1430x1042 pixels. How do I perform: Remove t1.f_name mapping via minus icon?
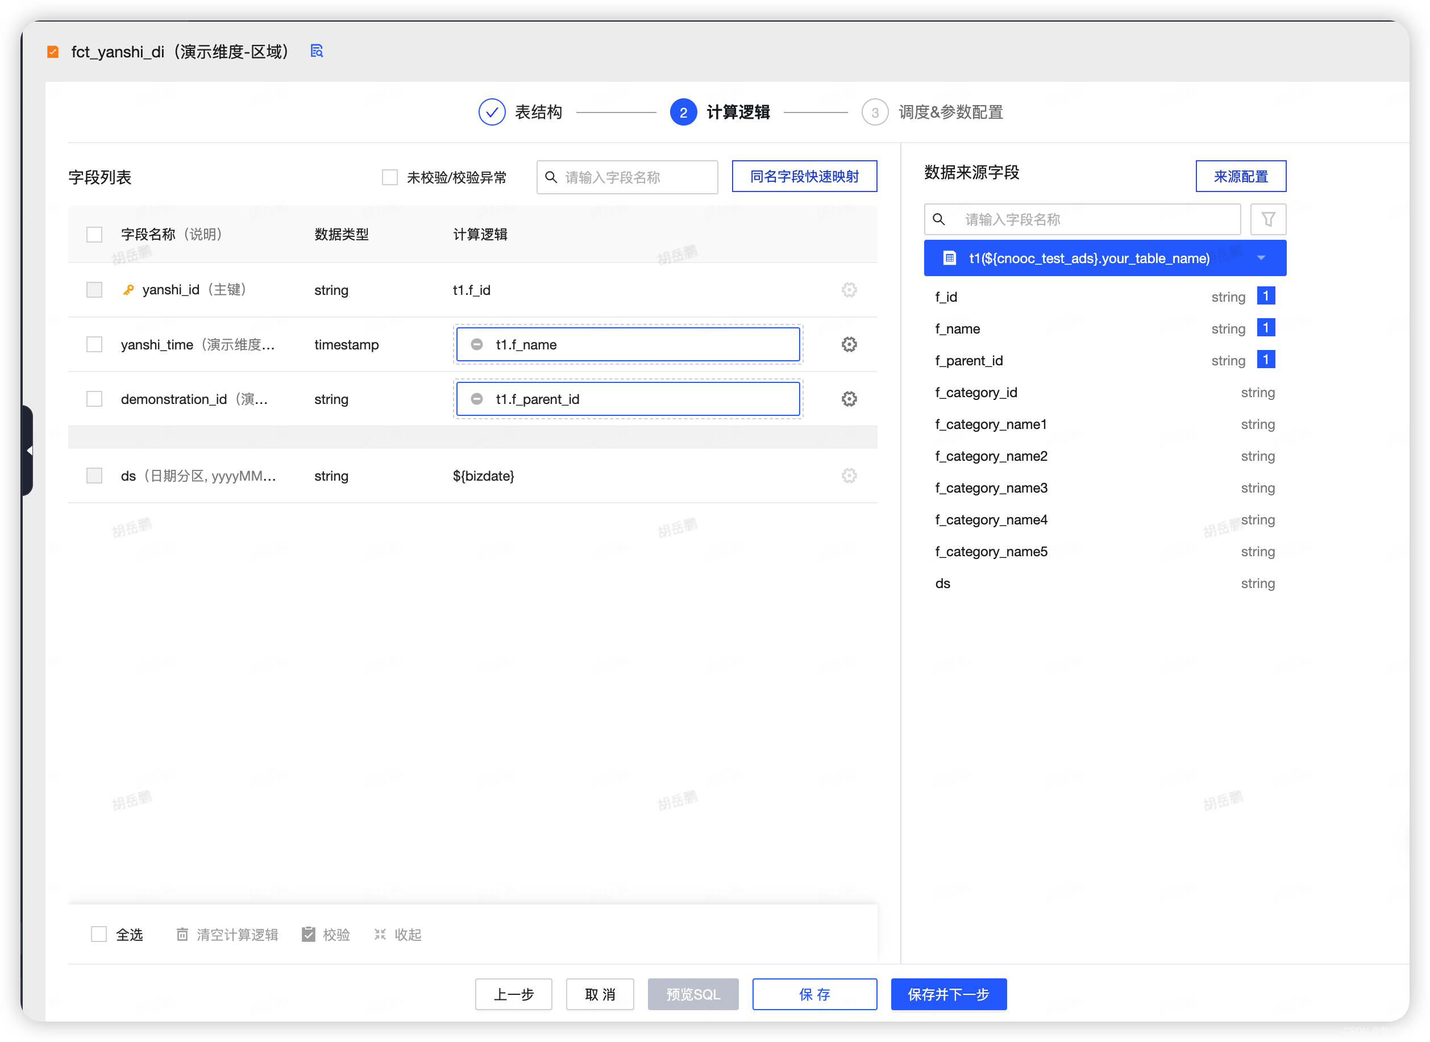point(477,344)
